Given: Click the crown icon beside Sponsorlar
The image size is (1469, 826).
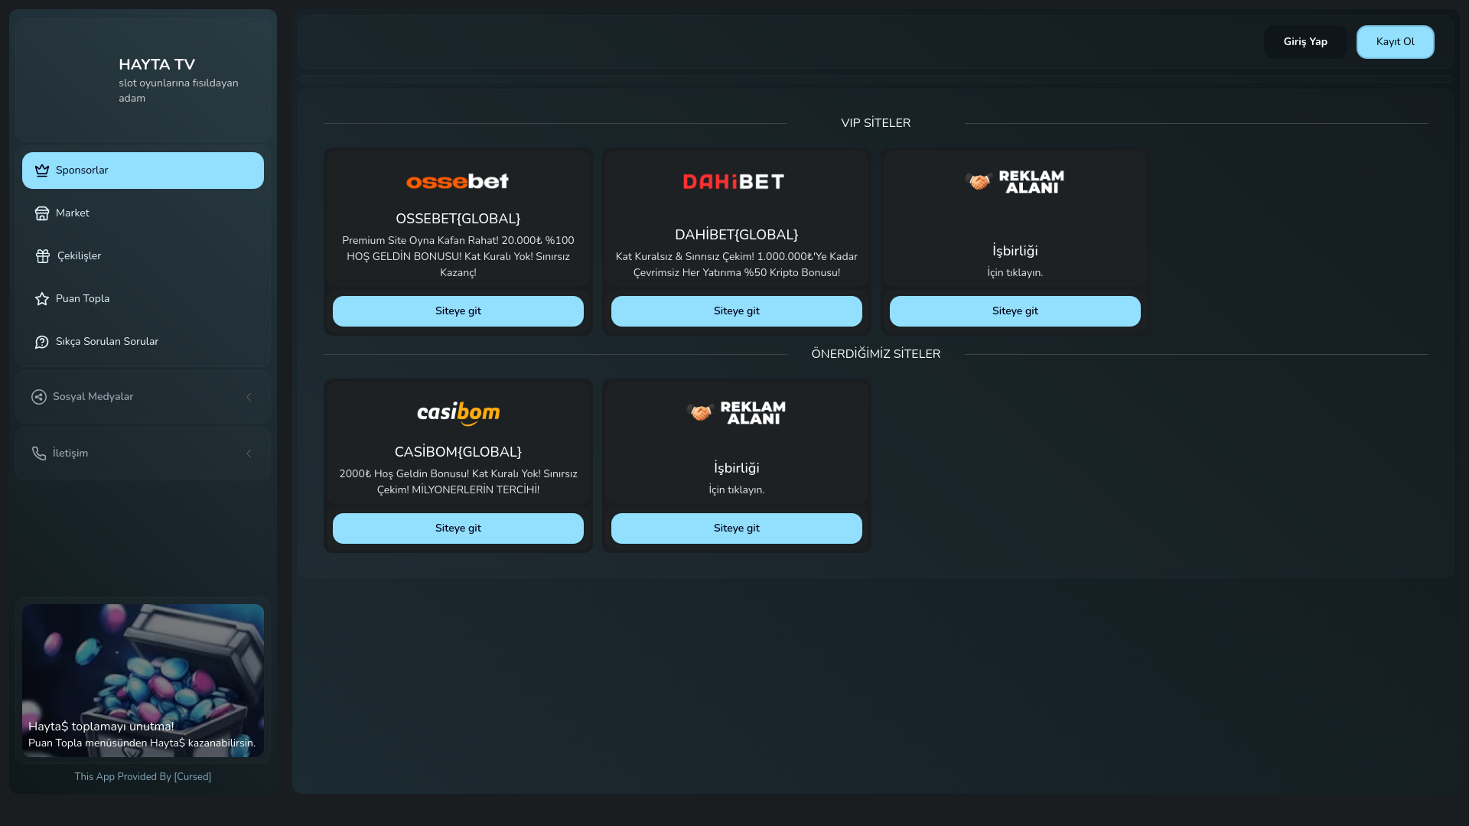Looking at the screenshot, I should point(42,171).
